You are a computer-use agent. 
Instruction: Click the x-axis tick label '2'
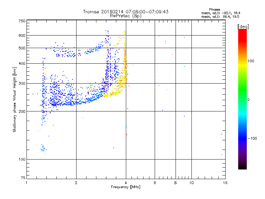pos(76,183)
